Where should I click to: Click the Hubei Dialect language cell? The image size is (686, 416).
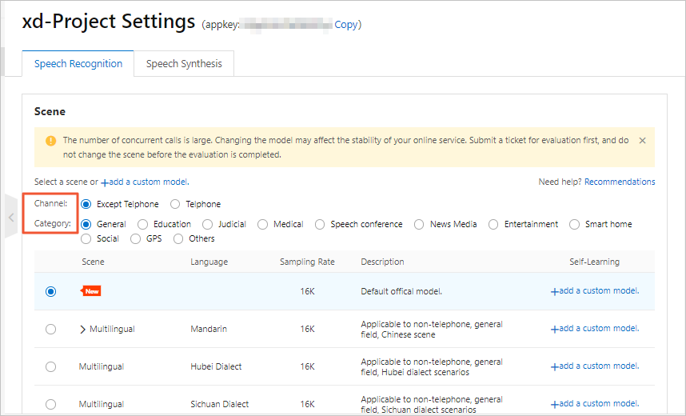point(216,366)
